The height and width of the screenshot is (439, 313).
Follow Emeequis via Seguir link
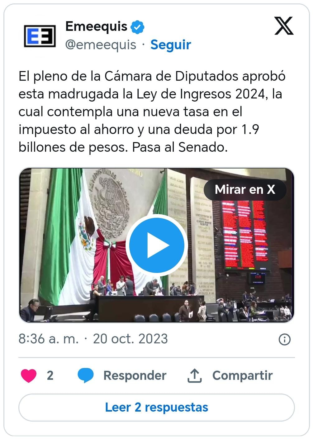171,45
